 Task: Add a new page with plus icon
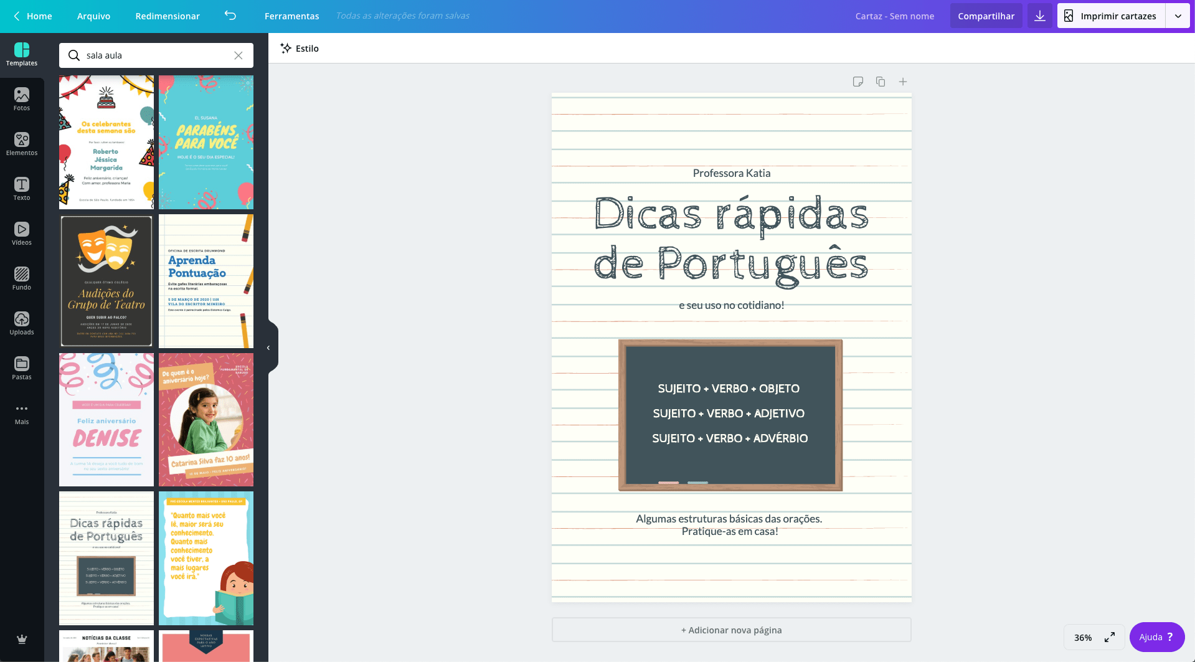click(903, 82)
